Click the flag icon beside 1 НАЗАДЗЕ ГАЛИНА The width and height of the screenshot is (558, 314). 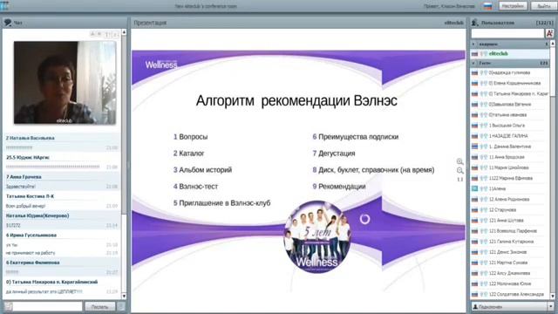[x=474, y=136]
